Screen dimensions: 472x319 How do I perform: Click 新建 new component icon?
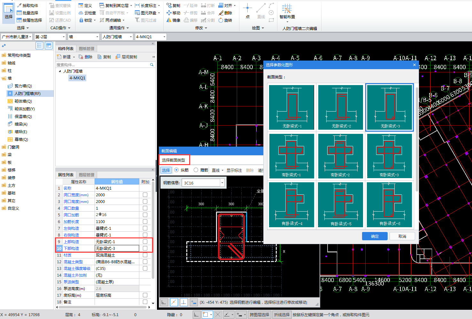(x=59, y=57)
